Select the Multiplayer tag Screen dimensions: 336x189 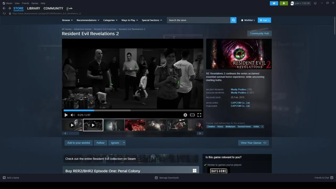click(x=230, y=127)
